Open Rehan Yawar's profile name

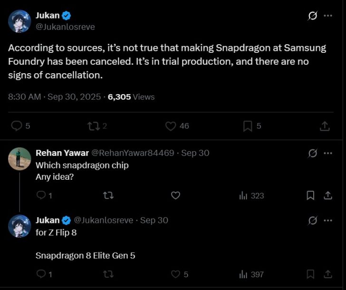click(x=61, y=153)
